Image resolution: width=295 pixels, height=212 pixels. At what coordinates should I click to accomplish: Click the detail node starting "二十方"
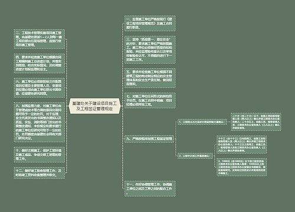pos(256,122)
